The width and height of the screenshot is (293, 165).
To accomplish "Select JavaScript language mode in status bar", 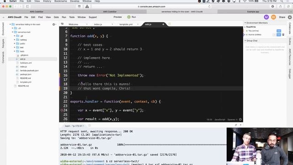I will (x=220, y=119).
